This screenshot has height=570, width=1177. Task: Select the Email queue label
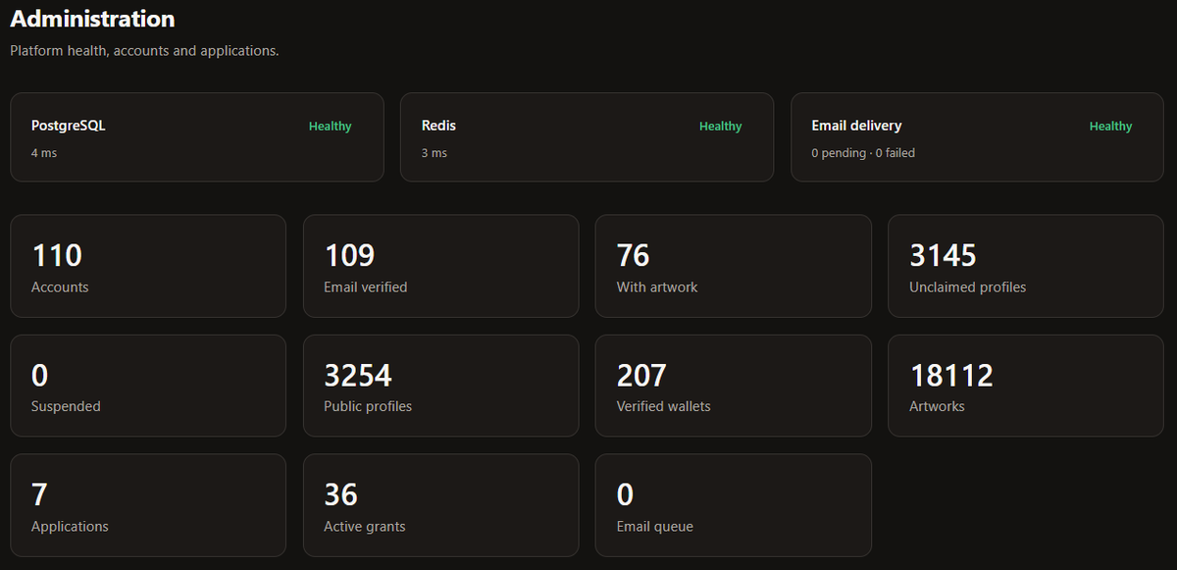654,527
